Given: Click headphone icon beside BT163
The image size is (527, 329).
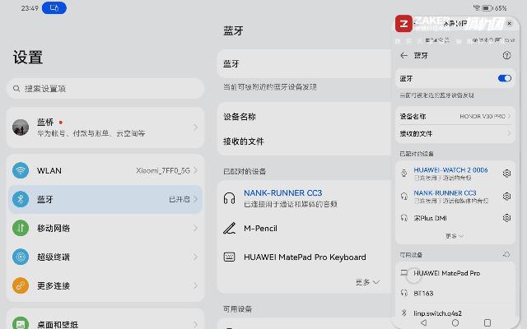Looking at the screenshot, I should [404, 293].
